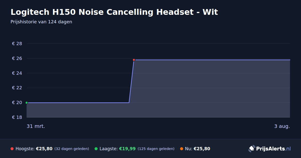Click the PrijsAlerts bell logo icon

[x=252, y=149]
